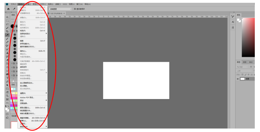Toggle the lock transparent pixels icon

pos(242,75)
